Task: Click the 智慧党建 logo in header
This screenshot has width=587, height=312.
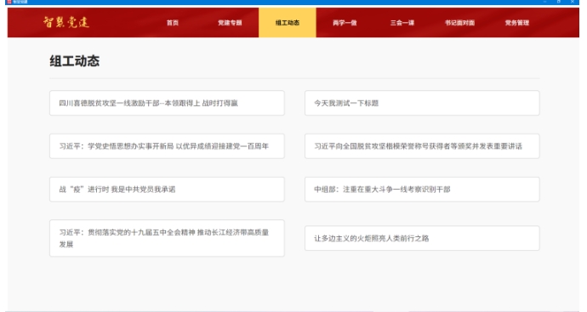Action: [66, 22]
